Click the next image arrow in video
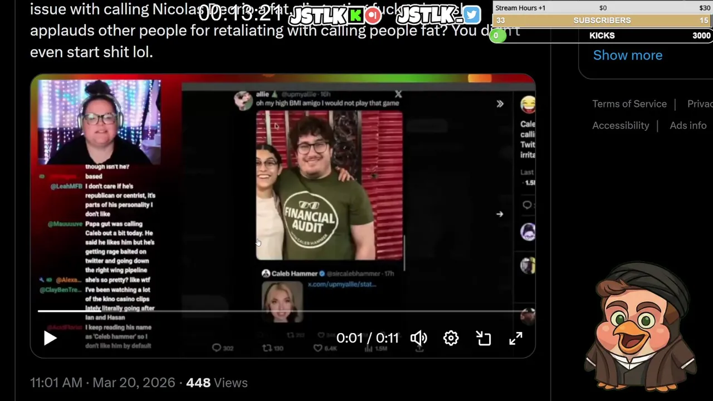This screenshot has height=401, width=713. point(500,214)
